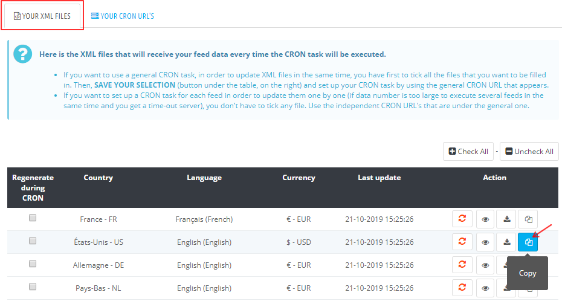View the États-Unis - US feed
565x301 pixels.
pos(485,242)
